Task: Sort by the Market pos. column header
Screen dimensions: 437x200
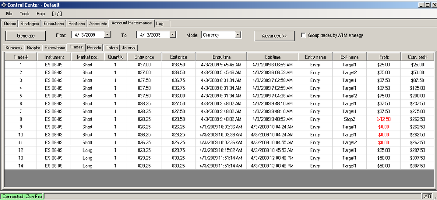Action: (87, 57)
